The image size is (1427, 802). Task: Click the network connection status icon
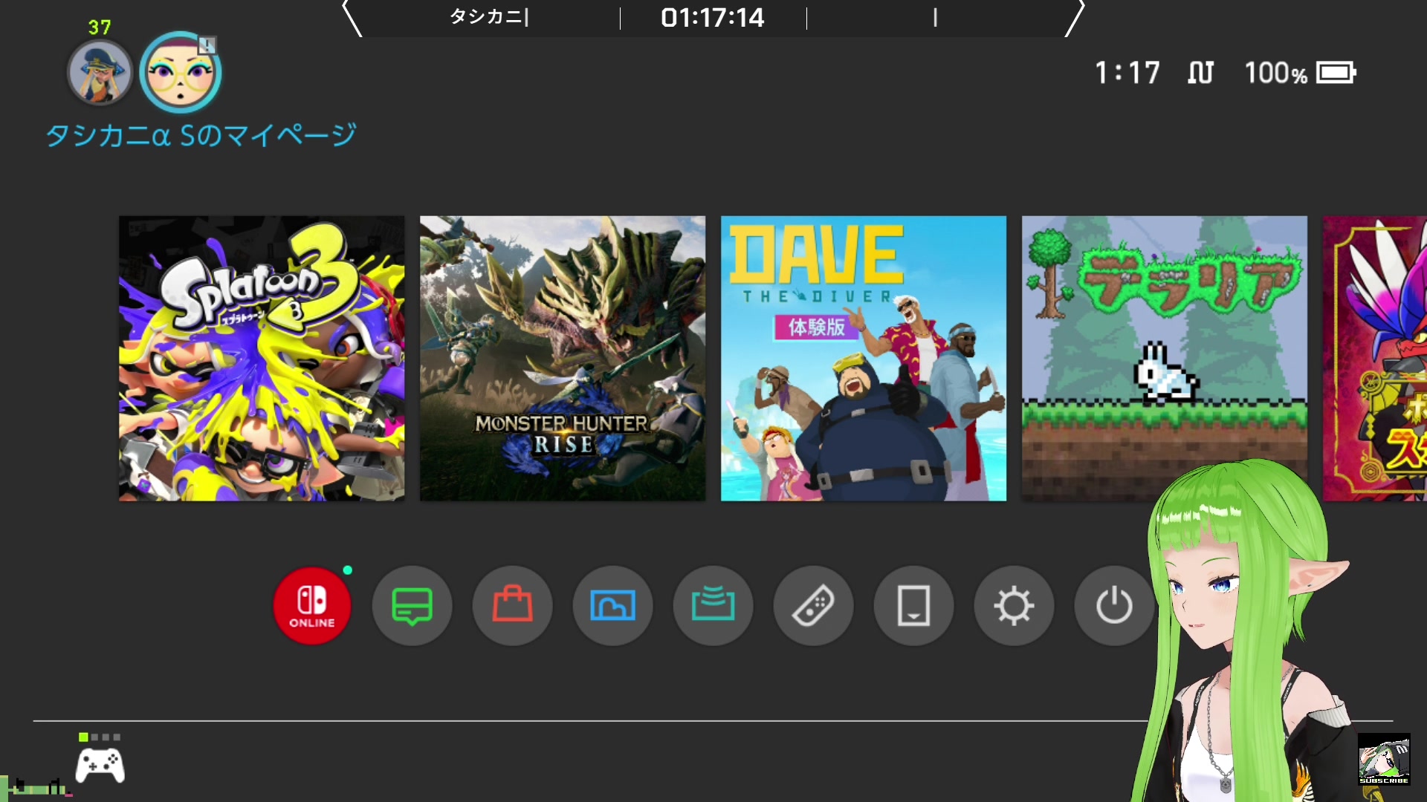coord(1200,73)
